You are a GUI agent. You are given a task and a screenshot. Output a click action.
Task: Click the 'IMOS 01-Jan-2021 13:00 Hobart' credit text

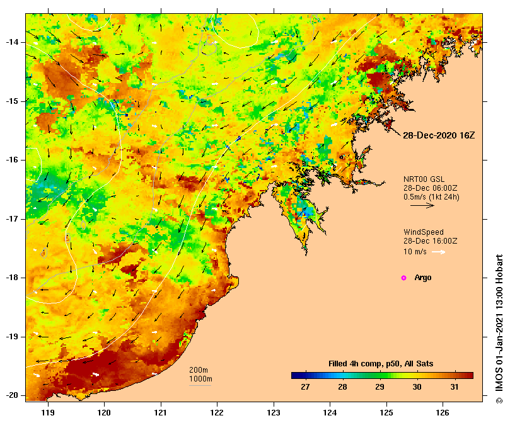coord(499,325)
